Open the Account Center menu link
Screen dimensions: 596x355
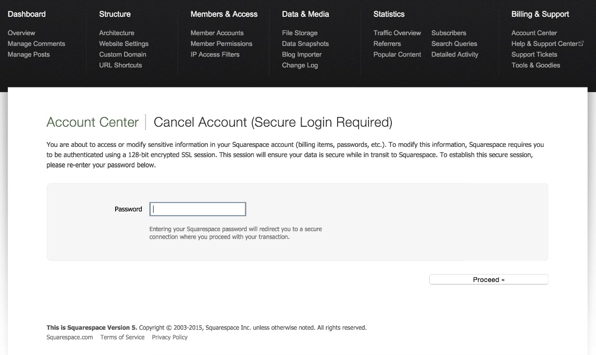(x=534, y=33)
